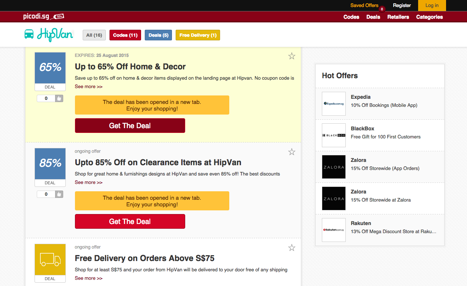Screen dimensions: 467x286
Task: Open BlackBox logo in Hot Offers
Action: click(x=334, y=135)
